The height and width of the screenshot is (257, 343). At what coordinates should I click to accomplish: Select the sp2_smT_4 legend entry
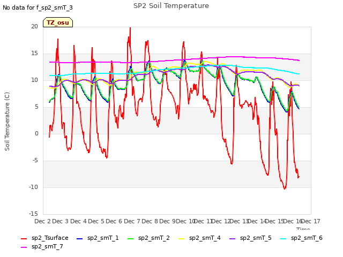coord(199,238)
